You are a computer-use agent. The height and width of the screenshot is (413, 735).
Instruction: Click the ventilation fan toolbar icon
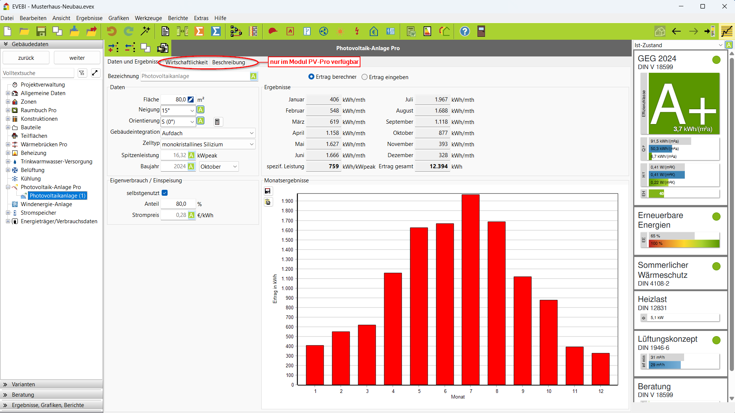pyautogui.click(x=324, y=32)
